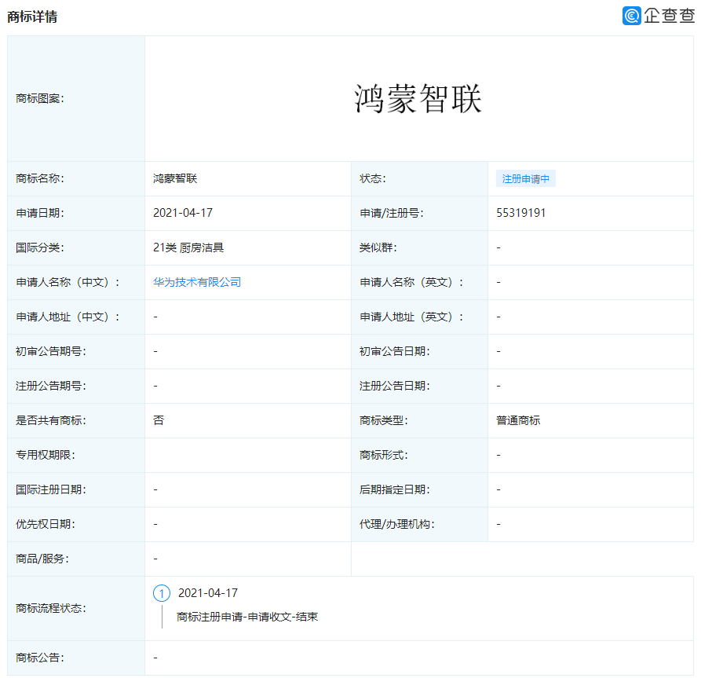
Task: Click the 商品/服务 row label
Action: (x=38, y=559)
